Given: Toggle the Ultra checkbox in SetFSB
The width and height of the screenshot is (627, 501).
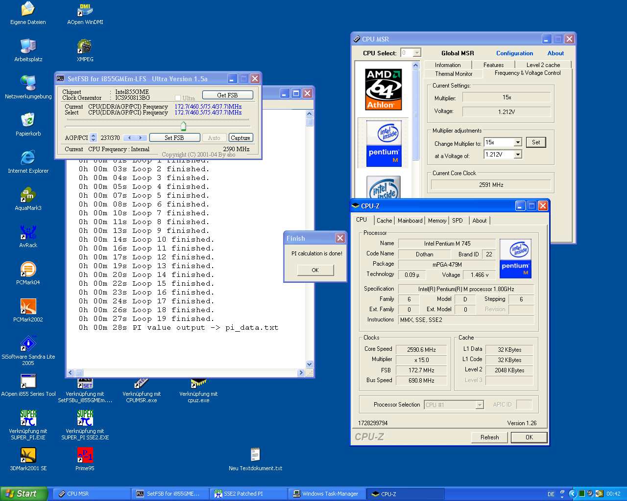Looking at the screenshot, I should tap(178, 98).
